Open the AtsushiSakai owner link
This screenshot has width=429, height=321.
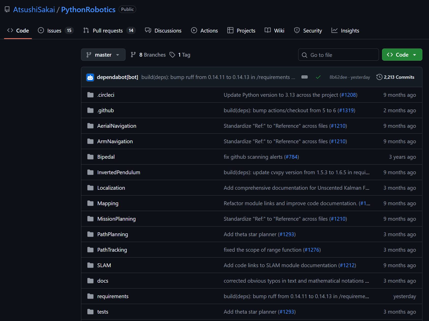[34, 9]
